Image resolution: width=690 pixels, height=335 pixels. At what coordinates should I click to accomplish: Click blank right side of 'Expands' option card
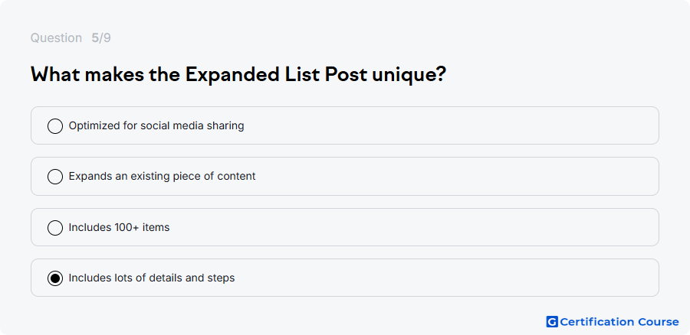click(484, 176)
